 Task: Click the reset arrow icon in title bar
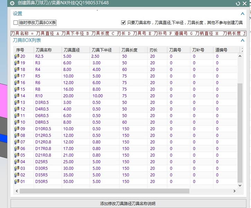pos(238,3)
